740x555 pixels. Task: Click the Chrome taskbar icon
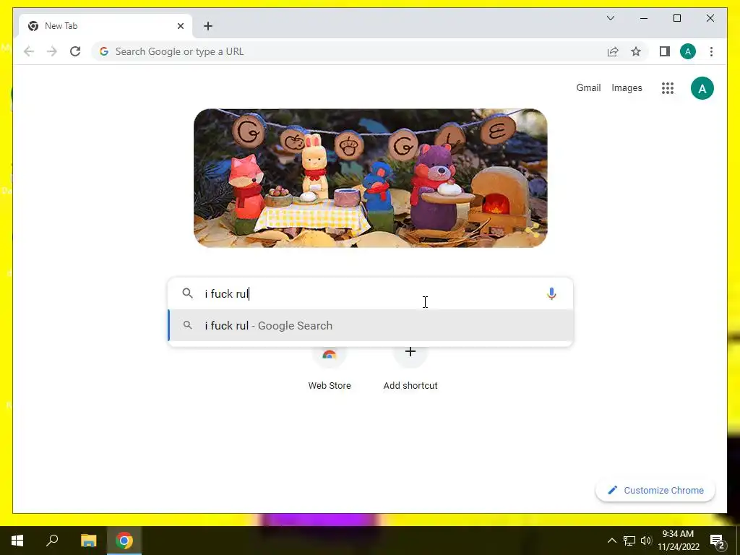click(124, 541)
